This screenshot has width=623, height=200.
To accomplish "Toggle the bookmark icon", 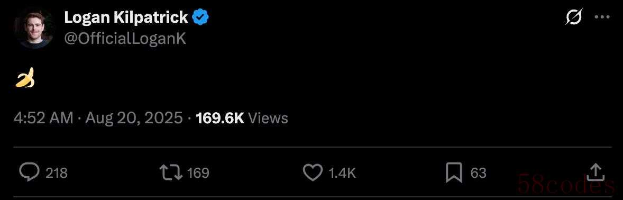I will click(x=454, y=172).
